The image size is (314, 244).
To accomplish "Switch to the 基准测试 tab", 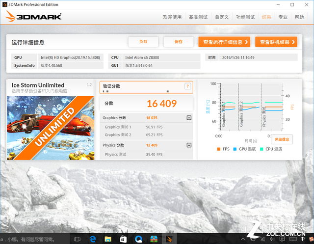I will click(x=199, y=17).
